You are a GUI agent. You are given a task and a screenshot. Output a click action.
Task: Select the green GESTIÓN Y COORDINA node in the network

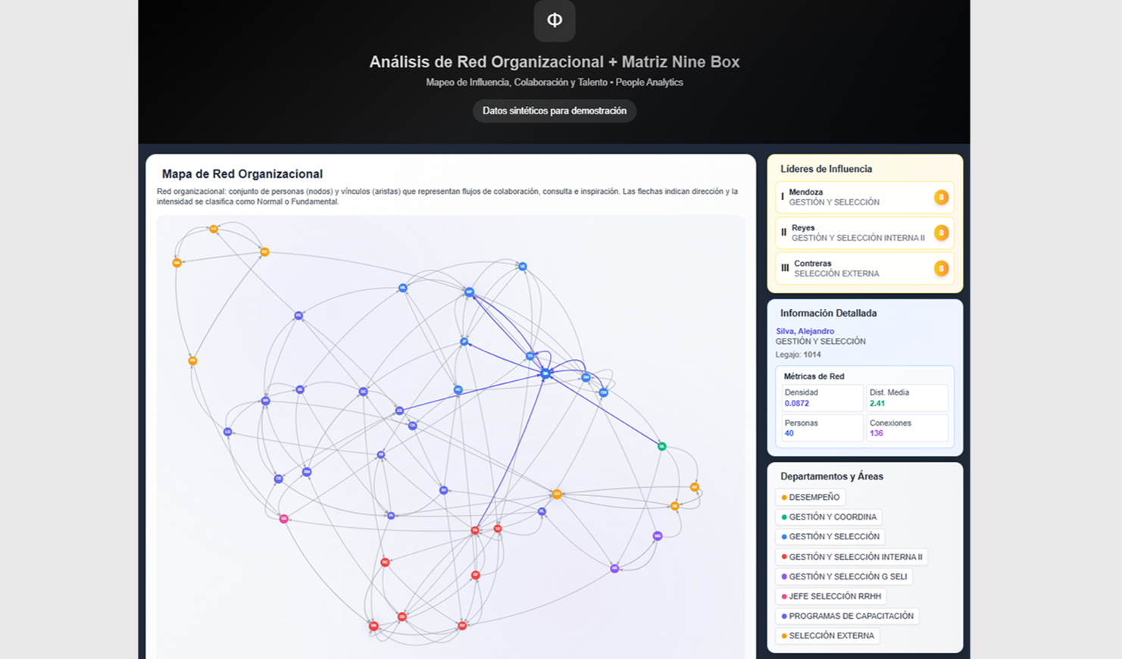(x=661, y=446)
